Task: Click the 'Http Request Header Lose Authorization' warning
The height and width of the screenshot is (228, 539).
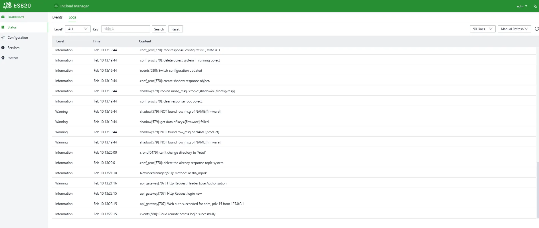Action: [x=294, y=183]
